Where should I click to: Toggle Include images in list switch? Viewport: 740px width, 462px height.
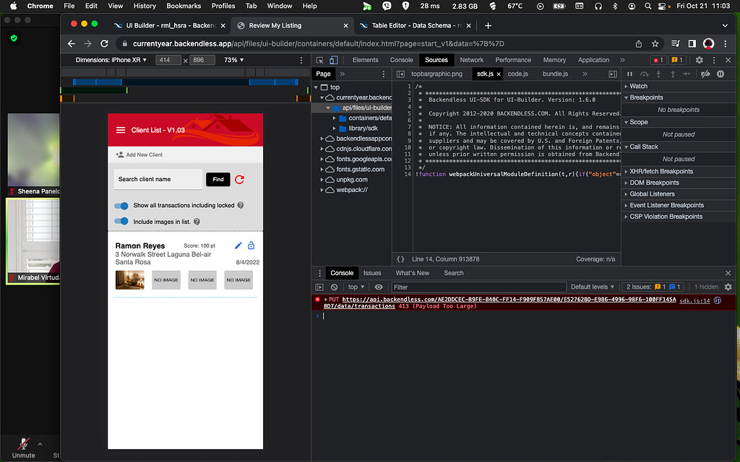coord(121,222)
